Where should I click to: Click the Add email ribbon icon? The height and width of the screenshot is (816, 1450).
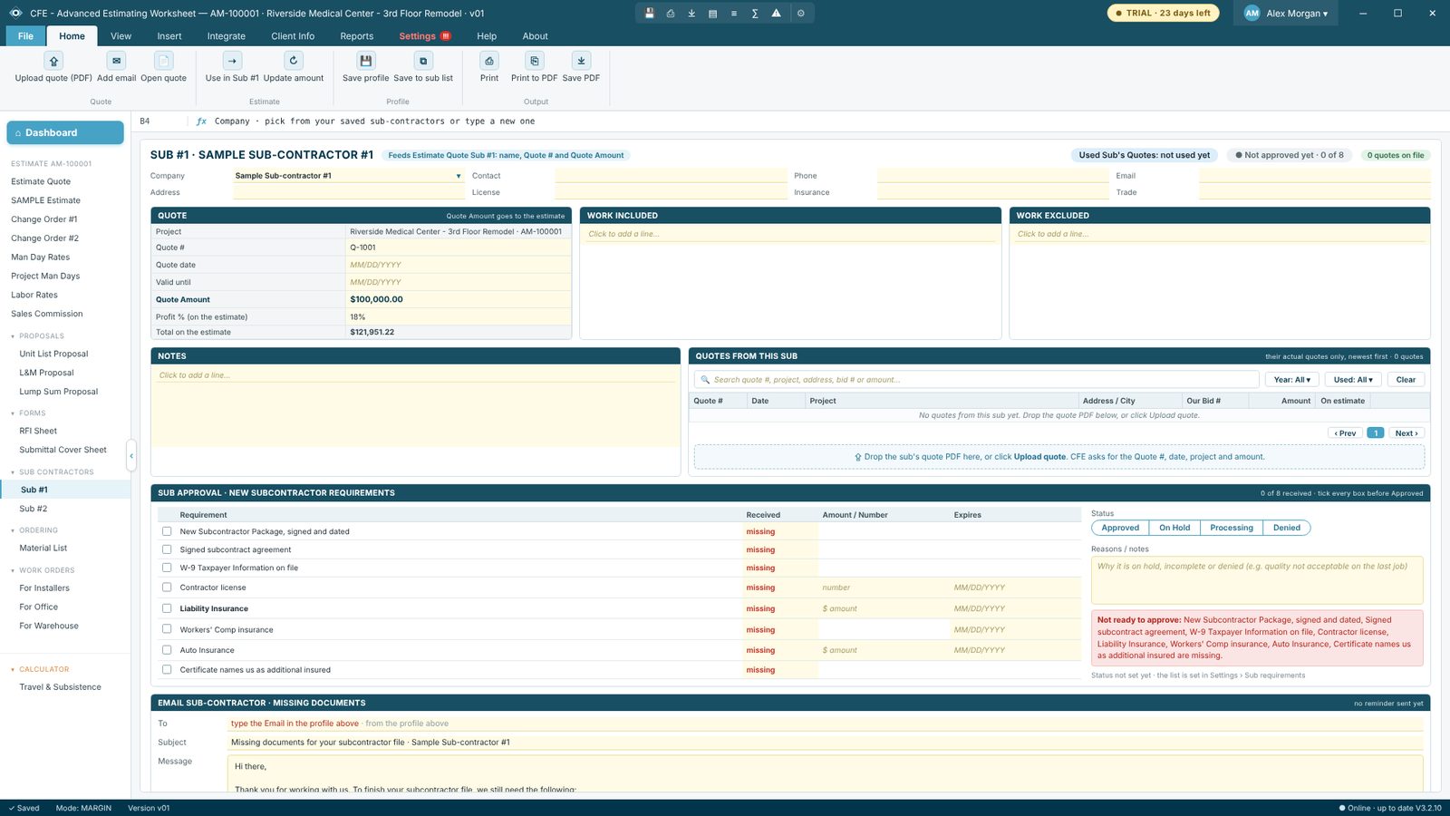coord(116,61)
